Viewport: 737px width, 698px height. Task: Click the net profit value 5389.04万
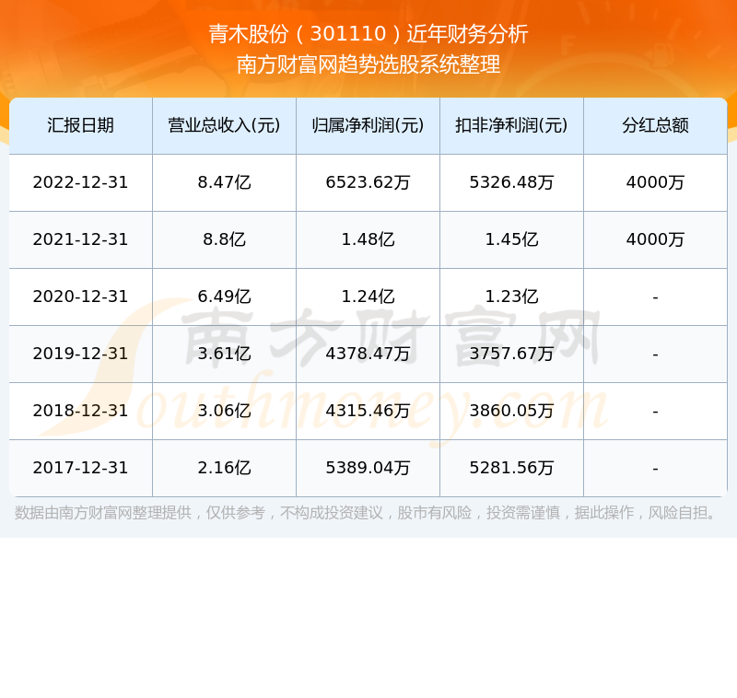(368, 469)
